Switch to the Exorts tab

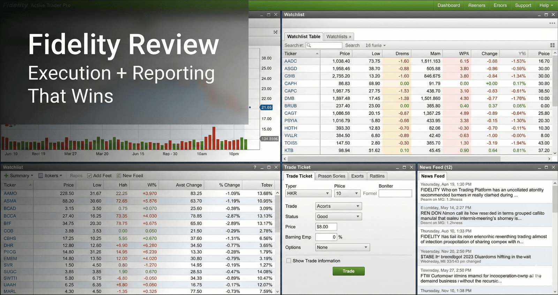coord(357,176)
